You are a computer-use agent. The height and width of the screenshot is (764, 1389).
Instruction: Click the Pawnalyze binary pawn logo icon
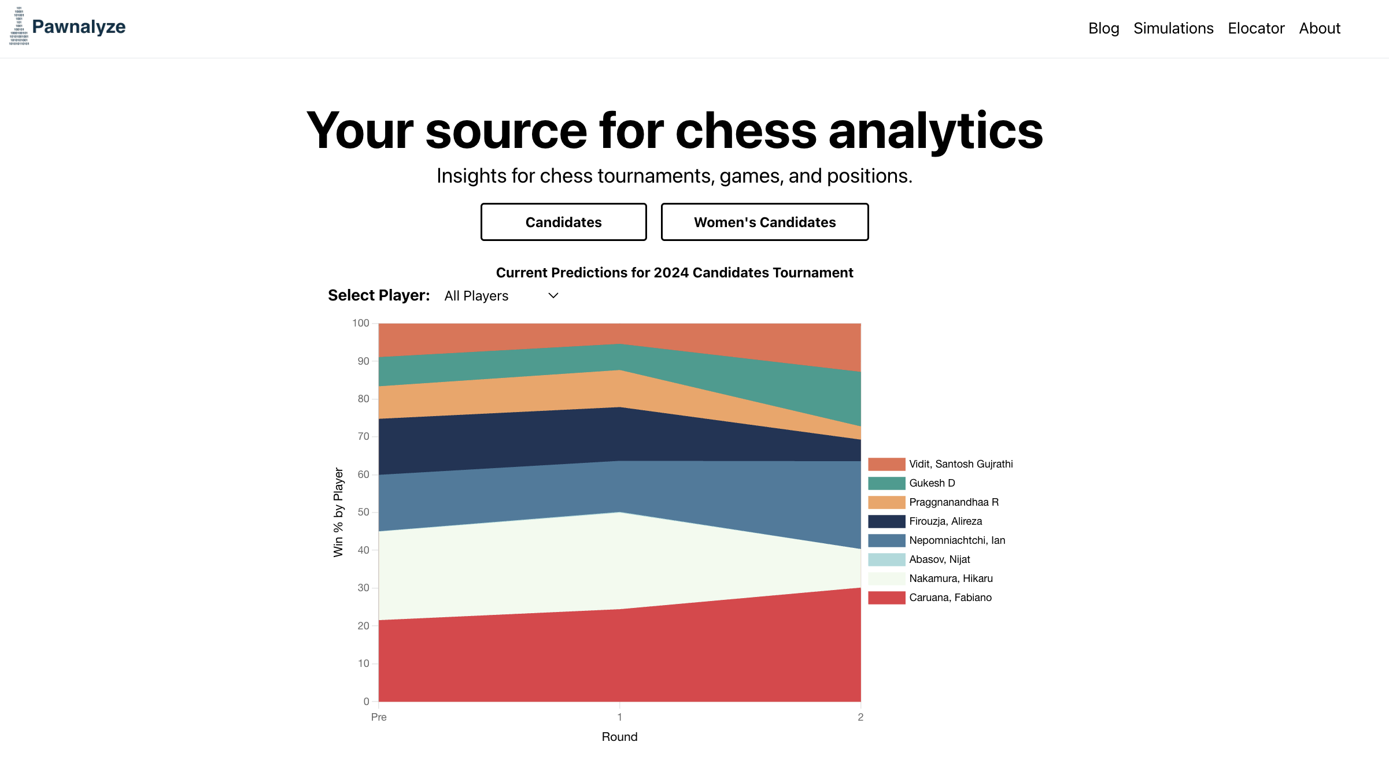coord(19,27)
